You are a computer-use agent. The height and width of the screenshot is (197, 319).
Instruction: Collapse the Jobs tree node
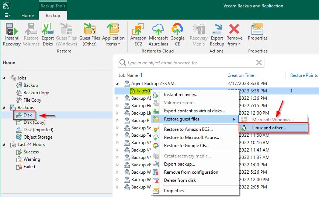(4, 78)
